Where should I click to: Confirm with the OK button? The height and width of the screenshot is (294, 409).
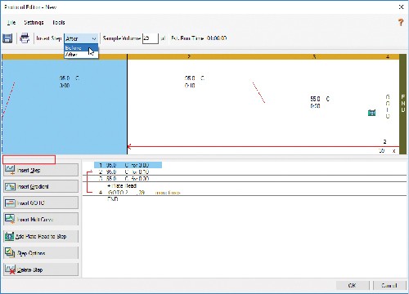(353, 285)
